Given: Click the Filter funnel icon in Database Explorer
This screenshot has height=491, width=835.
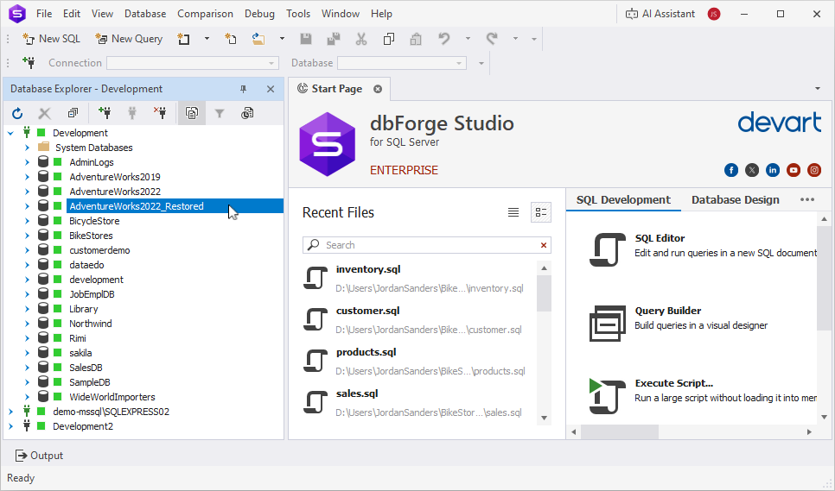Looking at the screenshot, I should tap(220, 113).
